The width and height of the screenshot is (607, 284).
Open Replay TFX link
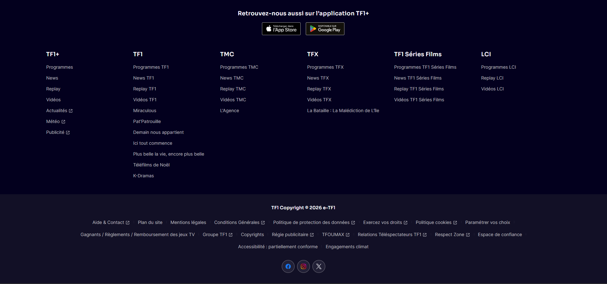[319, 89]
